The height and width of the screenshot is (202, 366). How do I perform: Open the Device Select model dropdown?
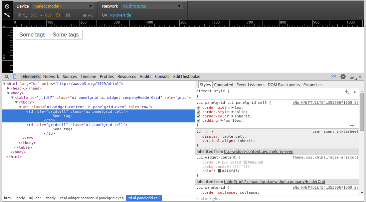tap(63, 6)
